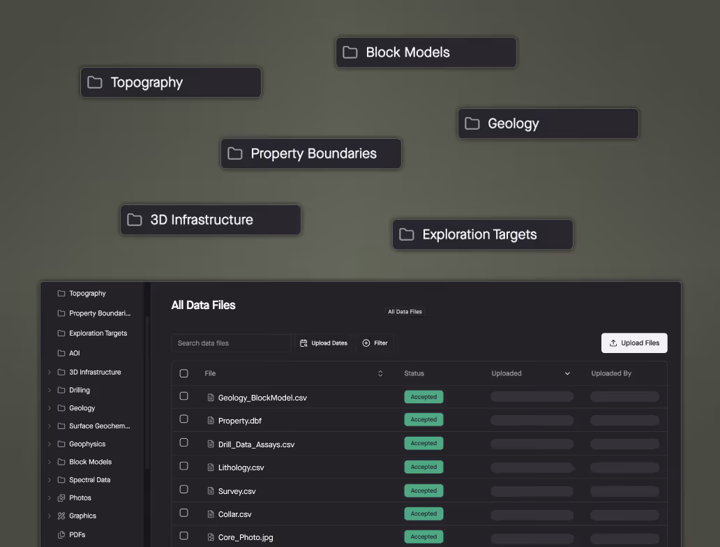This screenshot has height=547, width=720.
Task: Open the Property Boundaries folder card
Action: [x=311, y=153]
